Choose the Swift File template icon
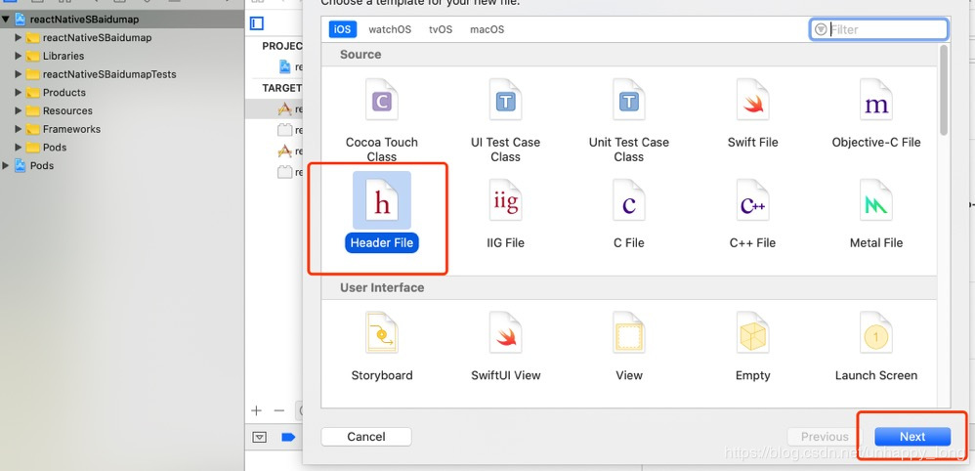This screenshot has width=975, height=471. click(752, 101)
